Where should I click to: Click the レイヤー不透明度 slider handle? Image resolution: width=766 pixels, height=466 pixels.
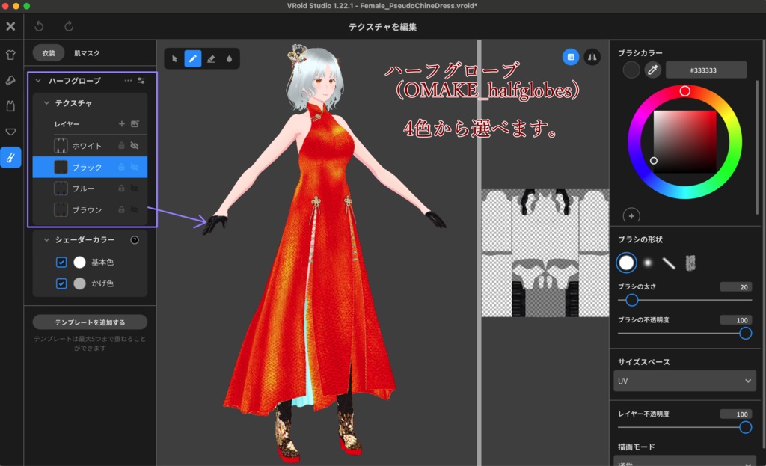(746, 427)
